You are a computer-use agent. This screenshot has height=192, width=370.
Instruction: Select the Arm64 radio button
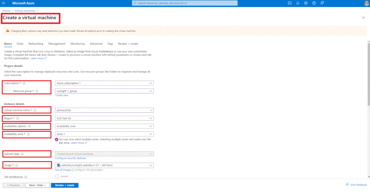tap(57, 176)
